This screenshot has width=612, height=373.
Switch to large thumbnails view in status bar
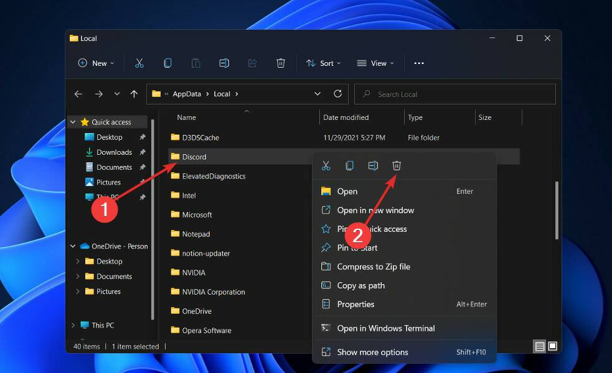pyautogui.click(x=552, y=346)
